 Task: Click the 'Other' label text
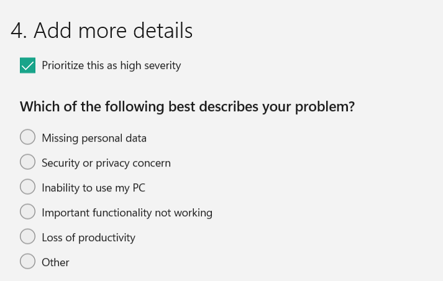click(55, 262)
